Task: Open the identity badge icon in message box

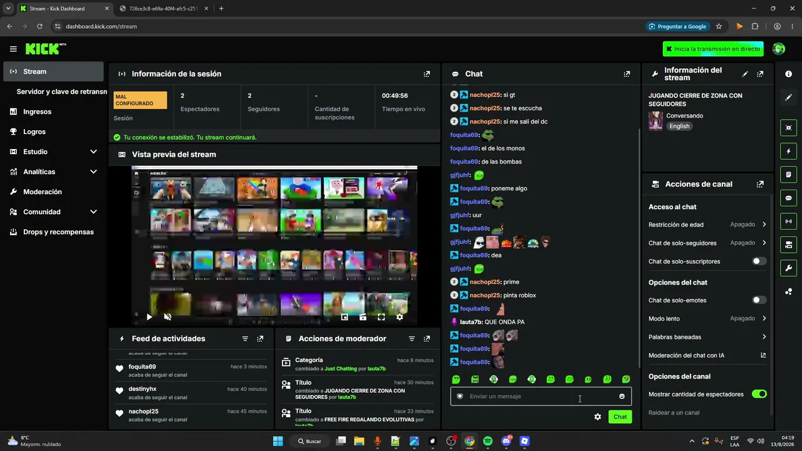Action: 460,397
